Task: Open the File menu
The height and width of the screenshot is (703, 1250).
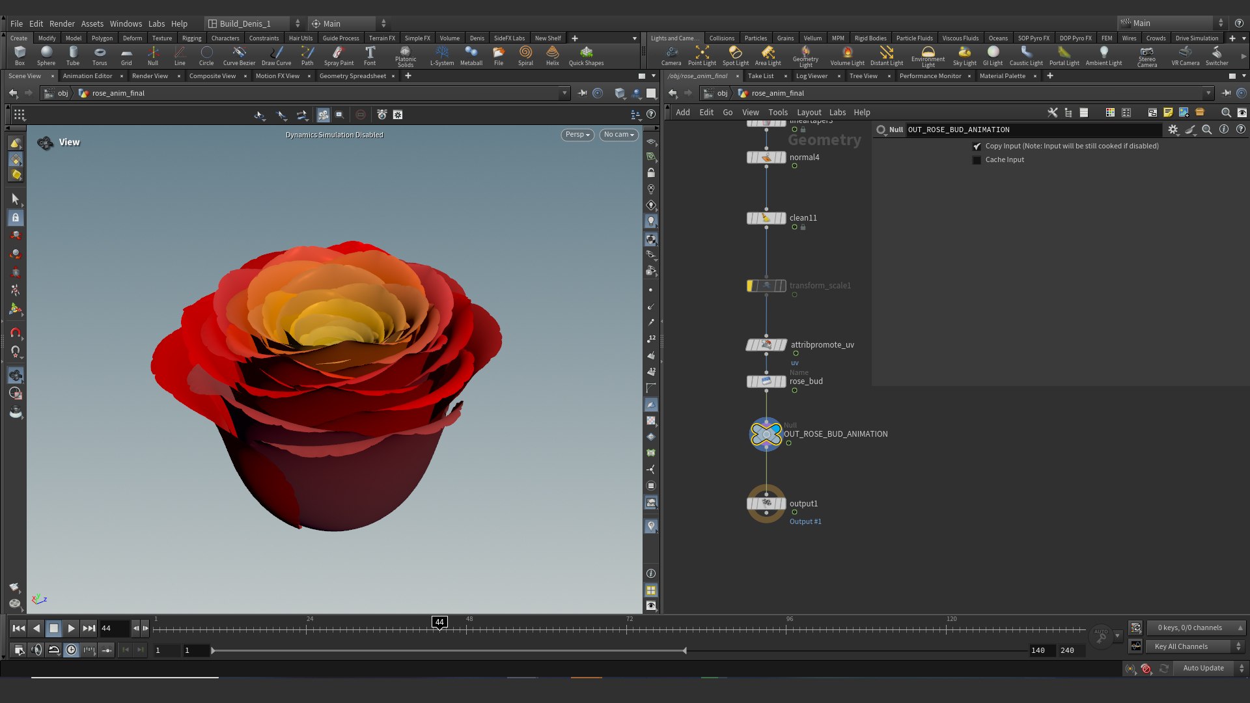Action: click(16, 23)
